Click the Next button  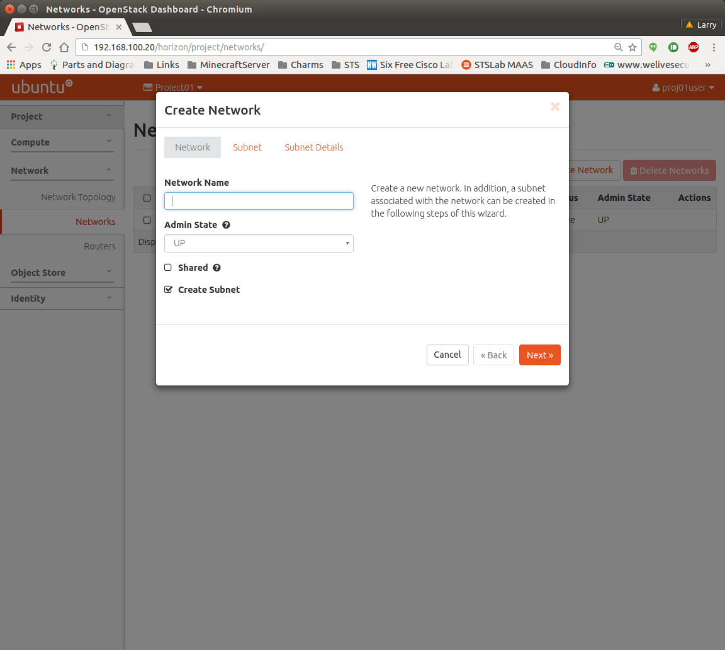[x=539, y=355]
